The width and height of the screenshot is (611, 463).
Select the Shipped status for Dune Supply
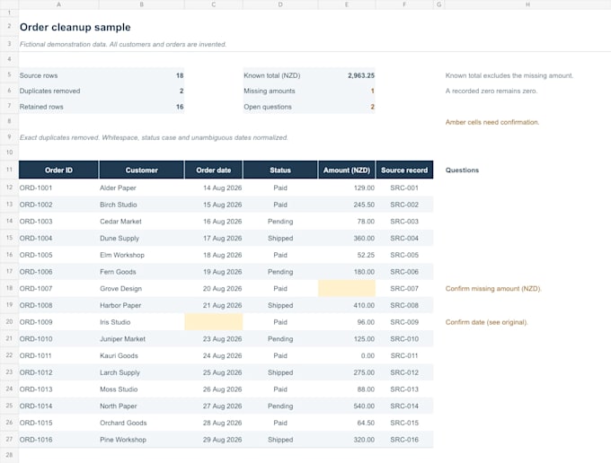click(280, 238)
